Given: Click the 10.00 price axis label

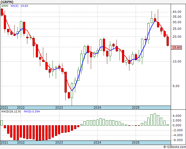Looking at the screenshot, I should 177,61.
